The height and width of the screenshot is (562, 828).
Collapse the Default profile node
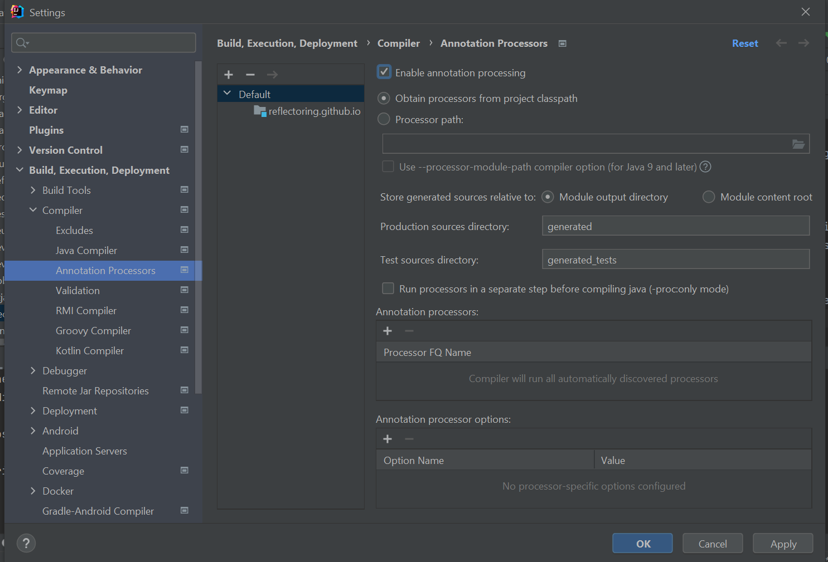point(227,94)
